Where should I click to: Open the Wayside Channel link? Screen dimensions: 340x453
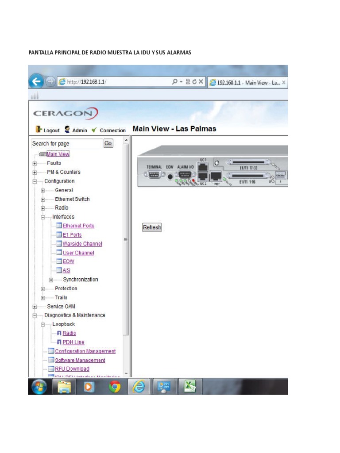[x=82, y=244]
